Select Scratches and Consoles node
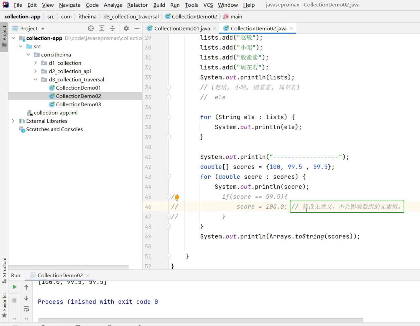Image resolution: width=420 pixels, height=326 pixels. coord(51,129)
